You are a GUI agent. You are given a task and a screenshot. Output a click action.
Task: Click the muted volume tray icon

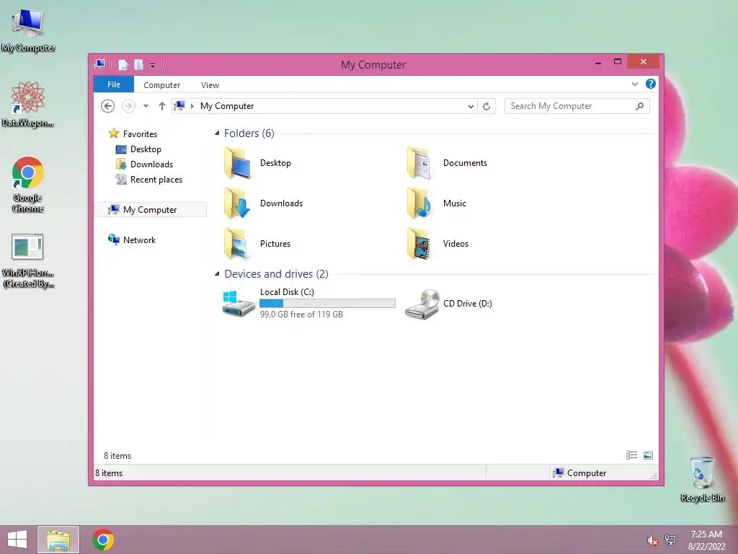click(x=652, y=540)
